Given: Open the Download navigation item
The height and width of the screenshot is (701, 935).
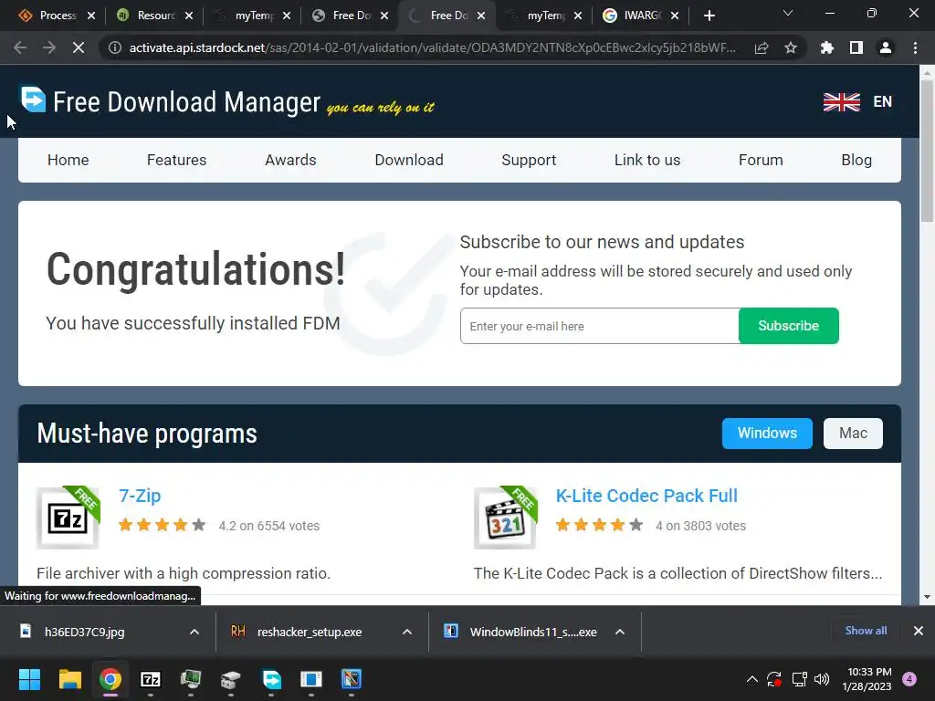Looking at the screenshot, I should click(409, 160).
